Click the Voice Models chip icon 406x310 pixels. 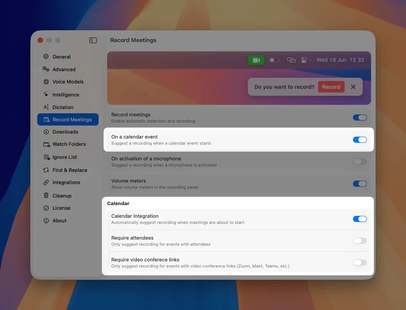point(46,82)
